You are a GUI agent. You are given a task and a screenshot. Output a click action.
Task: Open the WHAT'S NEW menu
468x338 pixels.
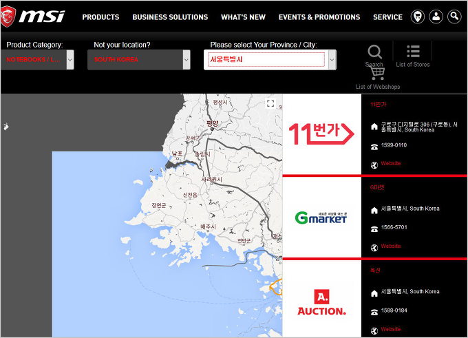pyautogui.click(x=243, y=17)
